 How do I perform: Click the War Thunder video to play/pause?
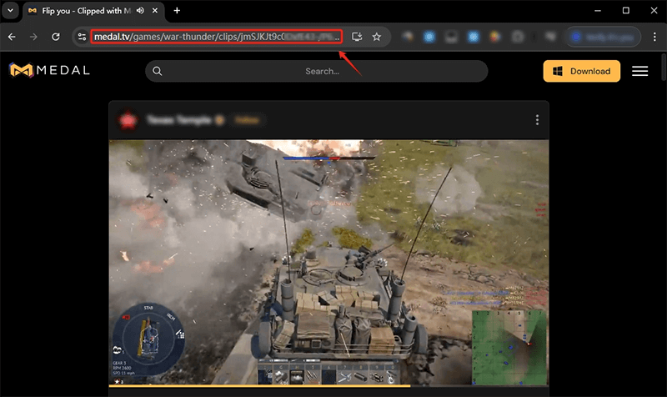tap(328, 262)
